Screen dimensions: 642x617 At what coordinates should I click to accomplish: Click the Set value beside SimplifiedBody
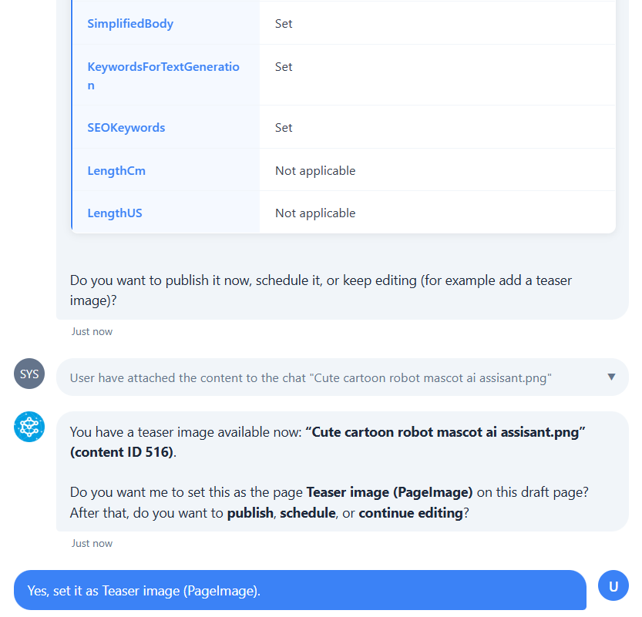[x=284, y=24]
